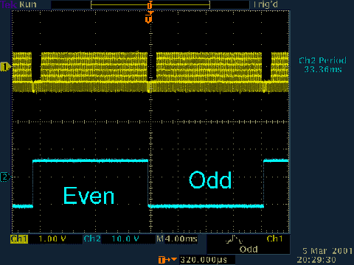
Task: Click the Trig'd status indicator
Action: (x=265, y=4)
